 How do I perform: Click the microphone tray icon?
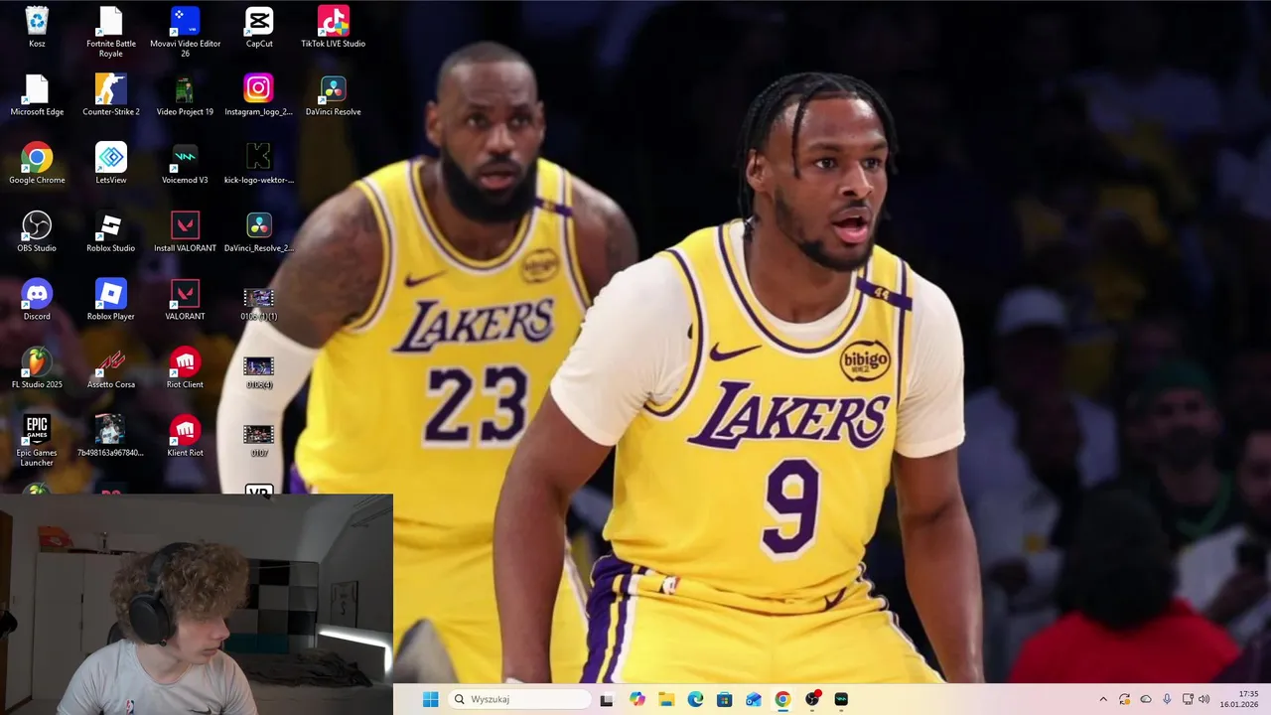(x=1167, y=699)
